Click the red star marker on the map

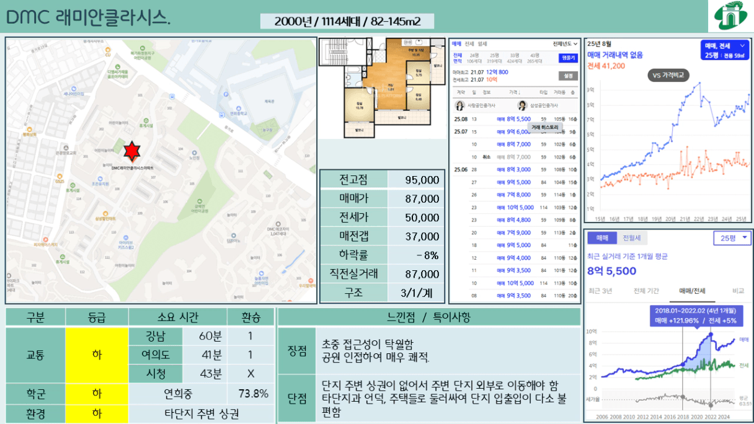[131, 151]
